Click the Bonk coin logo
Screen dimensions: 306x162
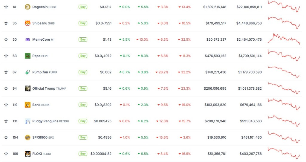(x=27, y=105)
